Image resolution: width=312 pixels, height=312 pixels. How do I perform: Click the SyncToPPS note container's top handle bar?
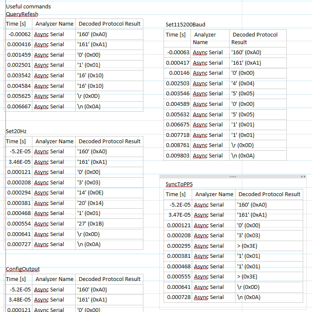[233, 177]
